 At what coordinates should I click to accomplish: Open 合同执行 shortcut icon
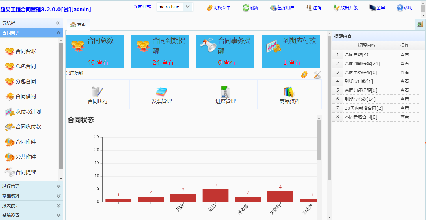coord(98,92)
